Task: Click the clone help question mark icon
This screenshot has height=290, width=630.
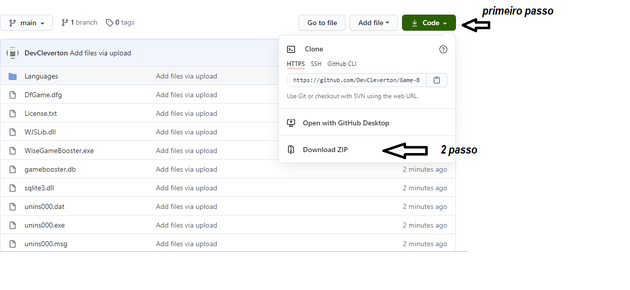Action: [443, 49]
